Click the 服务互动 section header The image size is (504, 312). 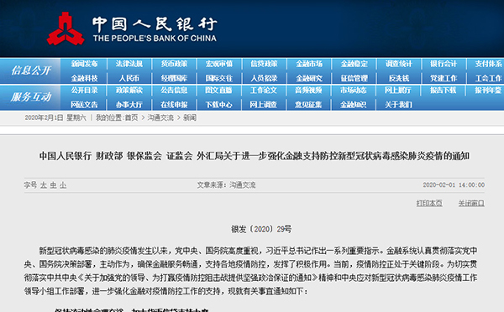(31, 96)
